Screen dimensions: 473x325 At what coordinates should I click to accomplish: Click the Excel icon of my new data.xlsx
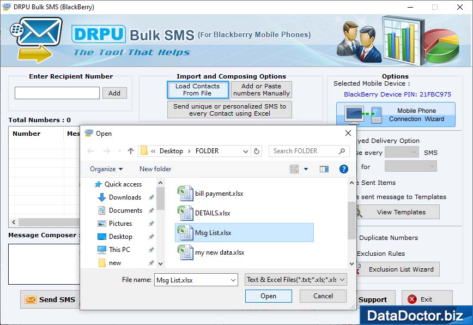pyautogui.click(x=185, y=252)
